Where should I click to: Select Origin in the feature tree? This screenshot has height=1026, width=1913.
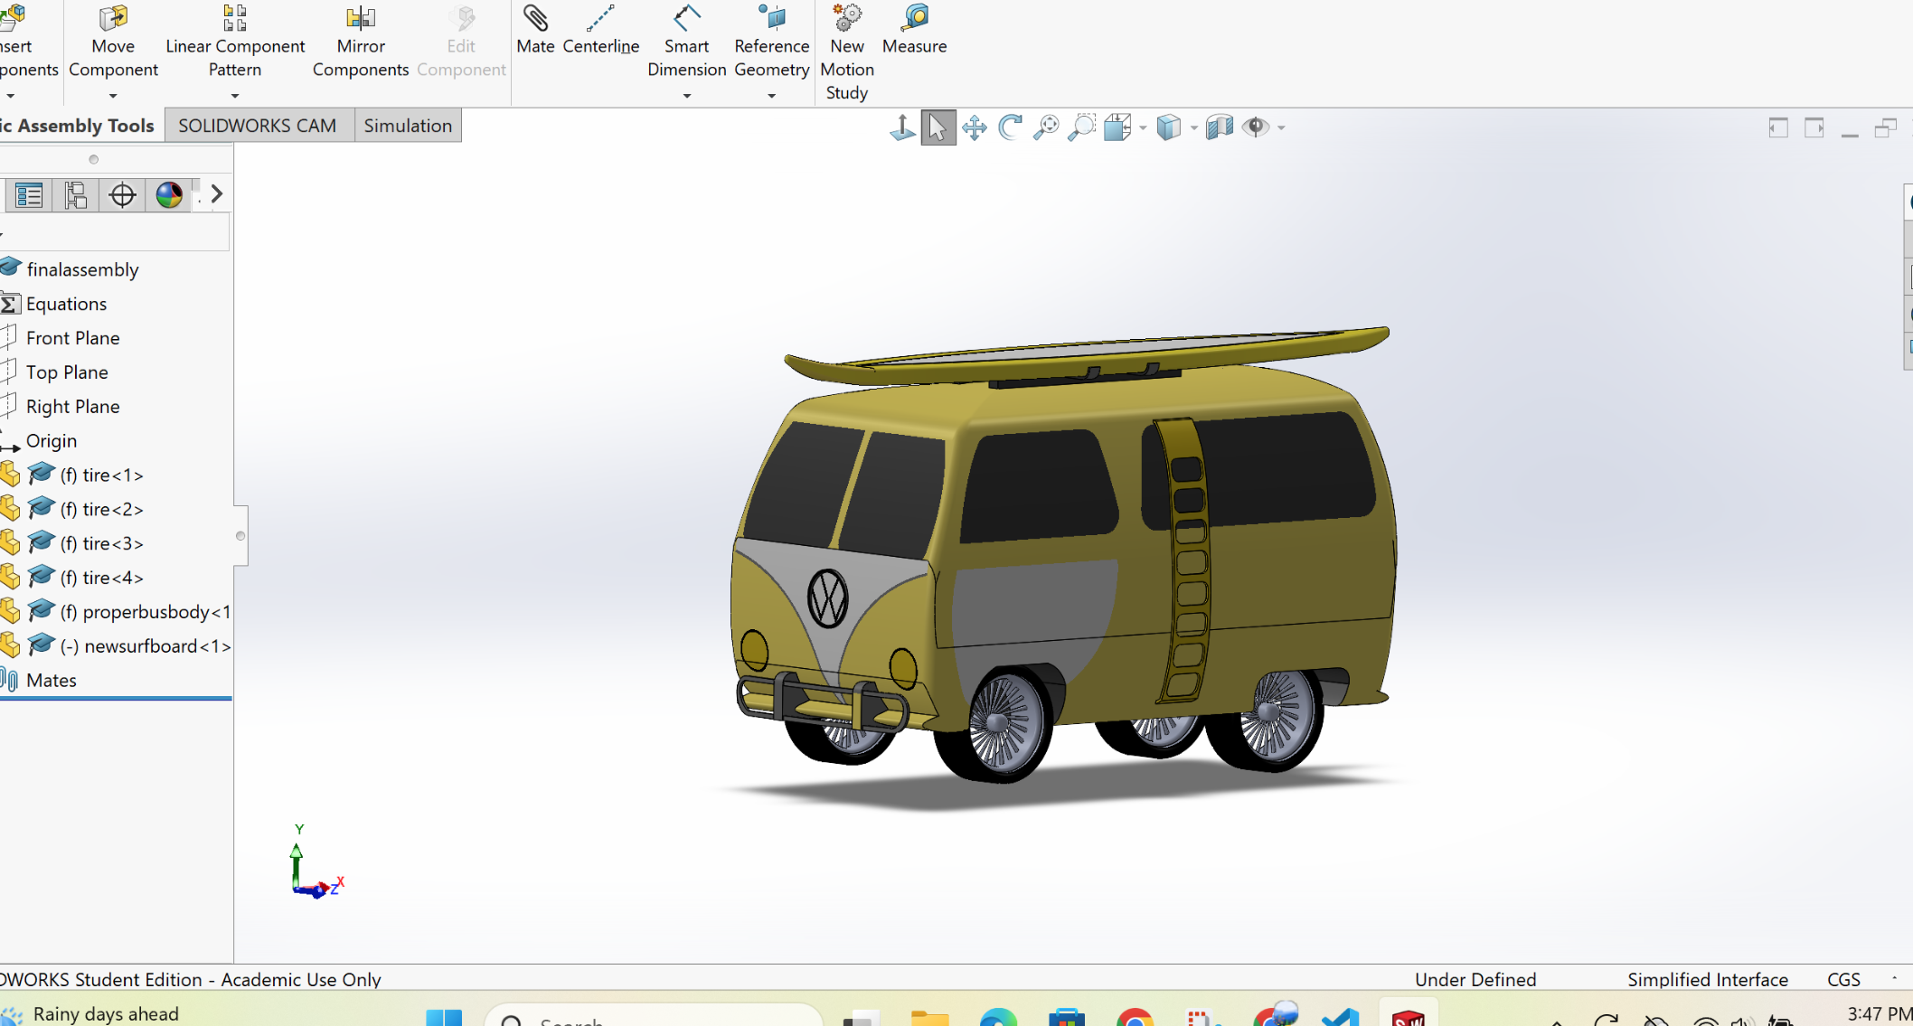[x=51, y=441]
